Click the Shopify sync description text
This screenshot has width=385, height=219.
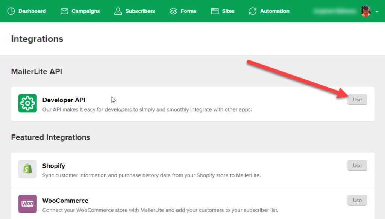click(152, 175)
